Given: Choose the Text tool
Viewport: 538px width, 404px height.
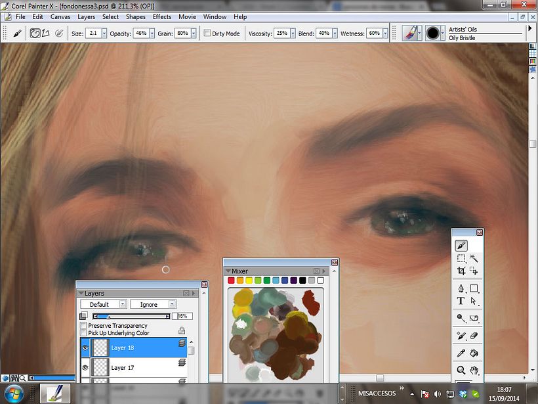Looking at the screenshot, I should pyautogui.click(x=461, y=302).
